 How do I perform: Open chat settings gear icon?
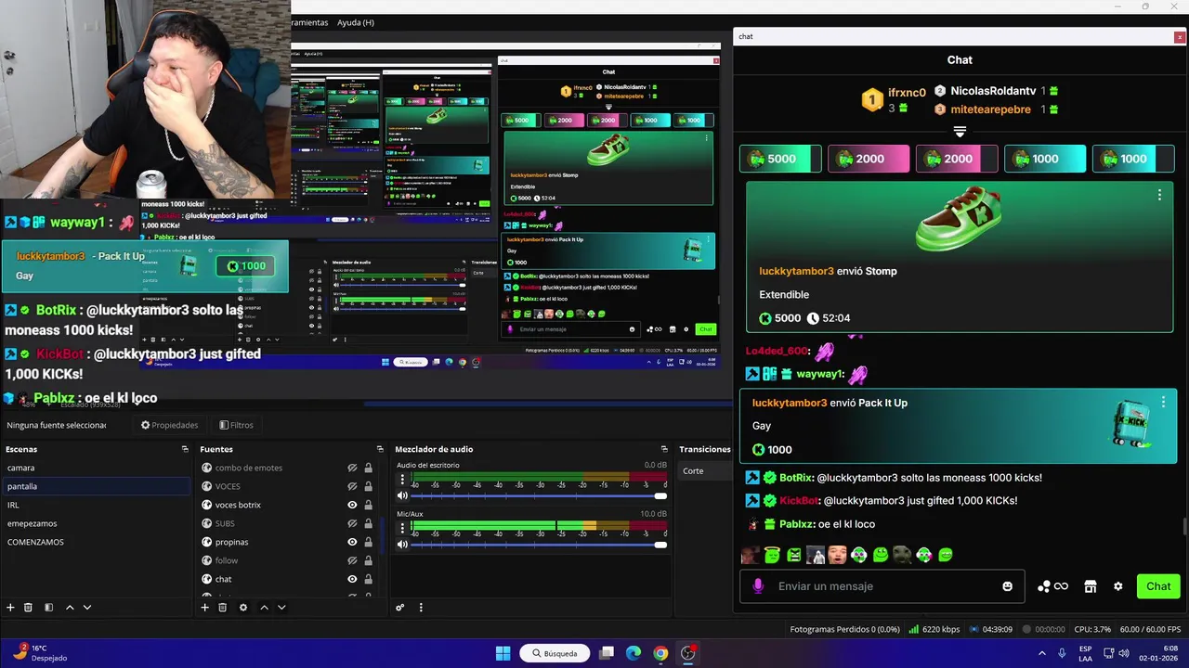(1118, 586)
